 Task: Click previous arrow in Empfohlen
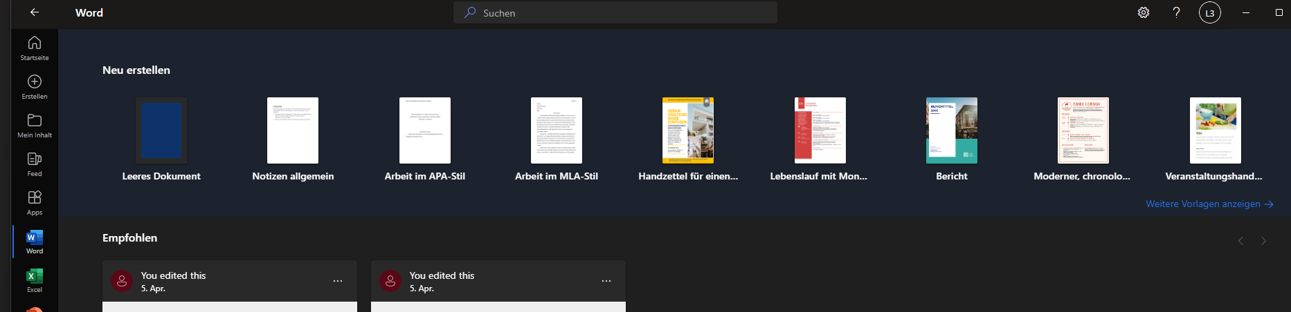tap(1240, 241)
